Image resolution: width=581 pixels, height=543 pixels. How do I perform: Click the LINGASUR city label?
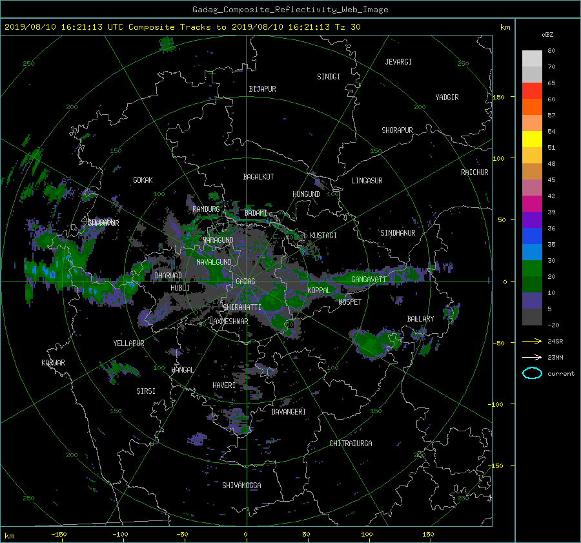coord(367,181)
